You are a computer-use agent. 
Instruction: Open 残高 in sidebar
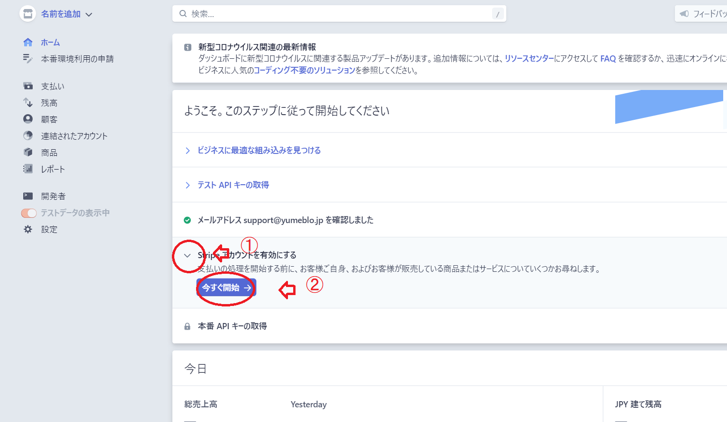tap(49, 103)
